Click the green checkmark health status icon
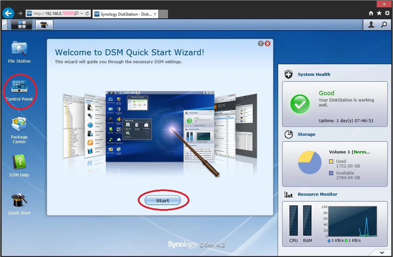Viewport: 393px width, 257px height. pyautogui.click(x=300, y=104)
